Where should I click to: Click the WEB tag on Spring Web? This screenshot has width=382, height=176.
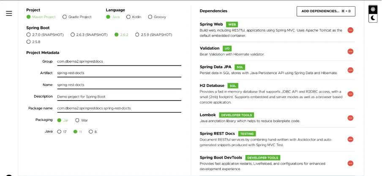coord(232,24)
